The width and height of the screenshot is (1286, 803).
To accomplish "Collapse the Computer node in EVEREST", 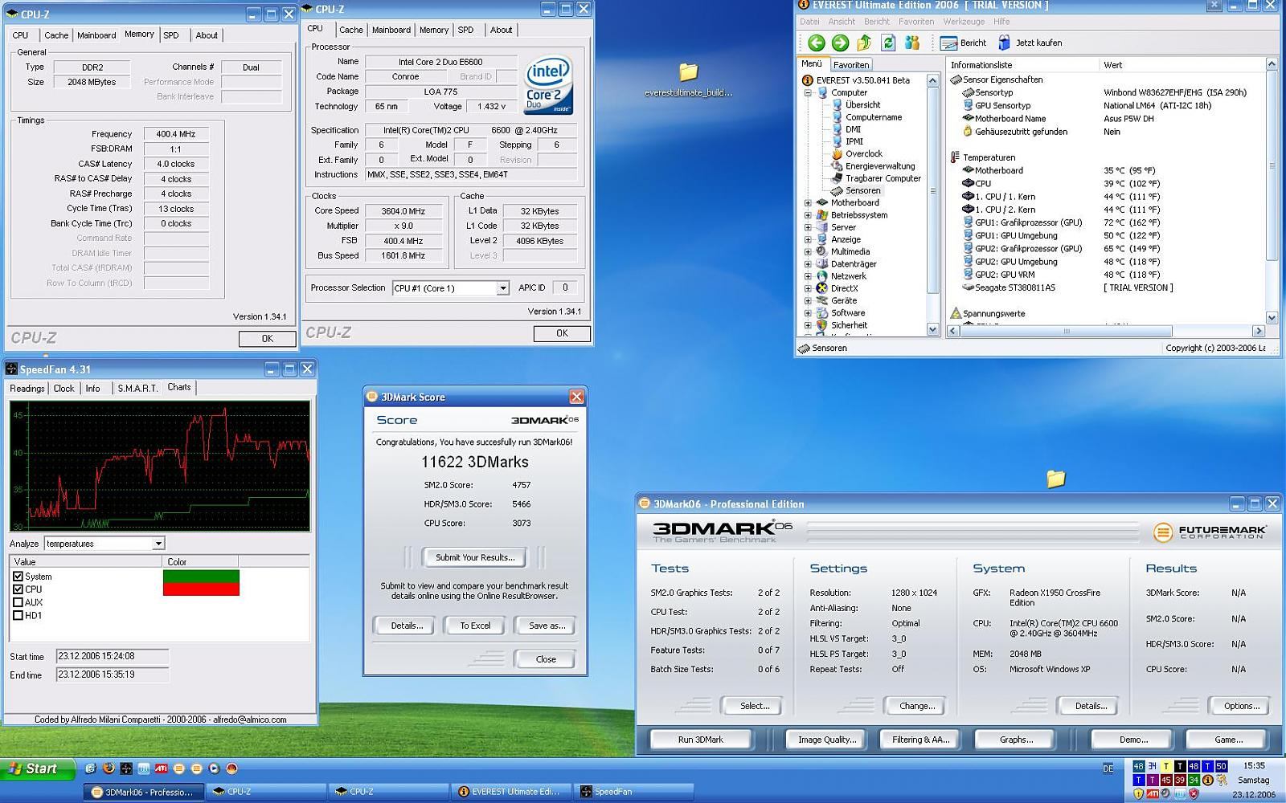I will tap(808, 92).
